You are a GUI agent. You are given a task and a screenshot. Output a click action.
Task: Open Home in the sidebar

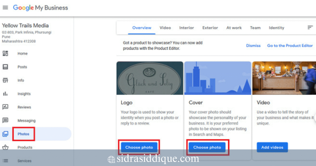[x=23, y=54]
